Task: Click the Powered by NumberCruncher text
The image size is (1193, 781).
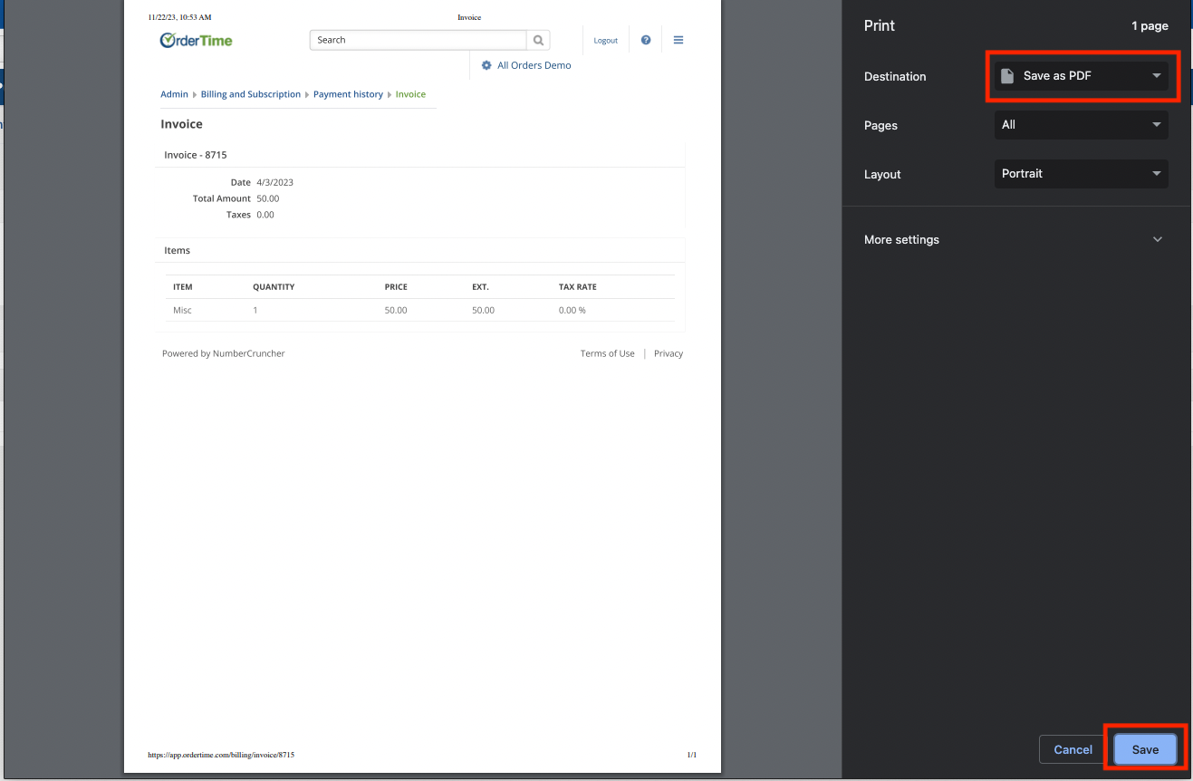Action: [x=224, y=353]
